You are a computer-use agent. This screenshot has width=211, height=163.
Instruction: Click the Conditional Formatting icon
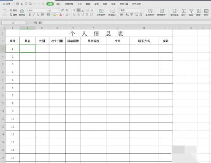coord(150,11)
